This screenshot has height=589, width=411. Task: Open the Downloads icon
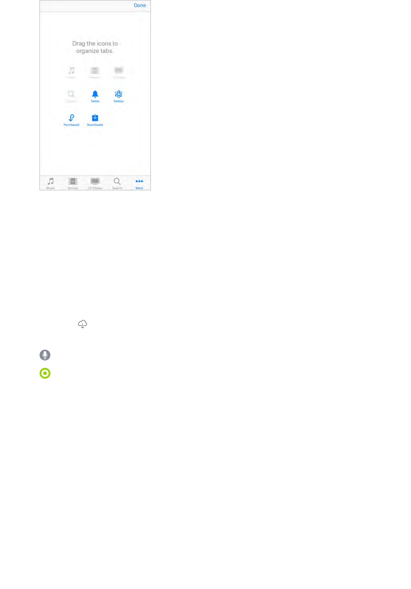pyautogui.click(x=95, y=118)
